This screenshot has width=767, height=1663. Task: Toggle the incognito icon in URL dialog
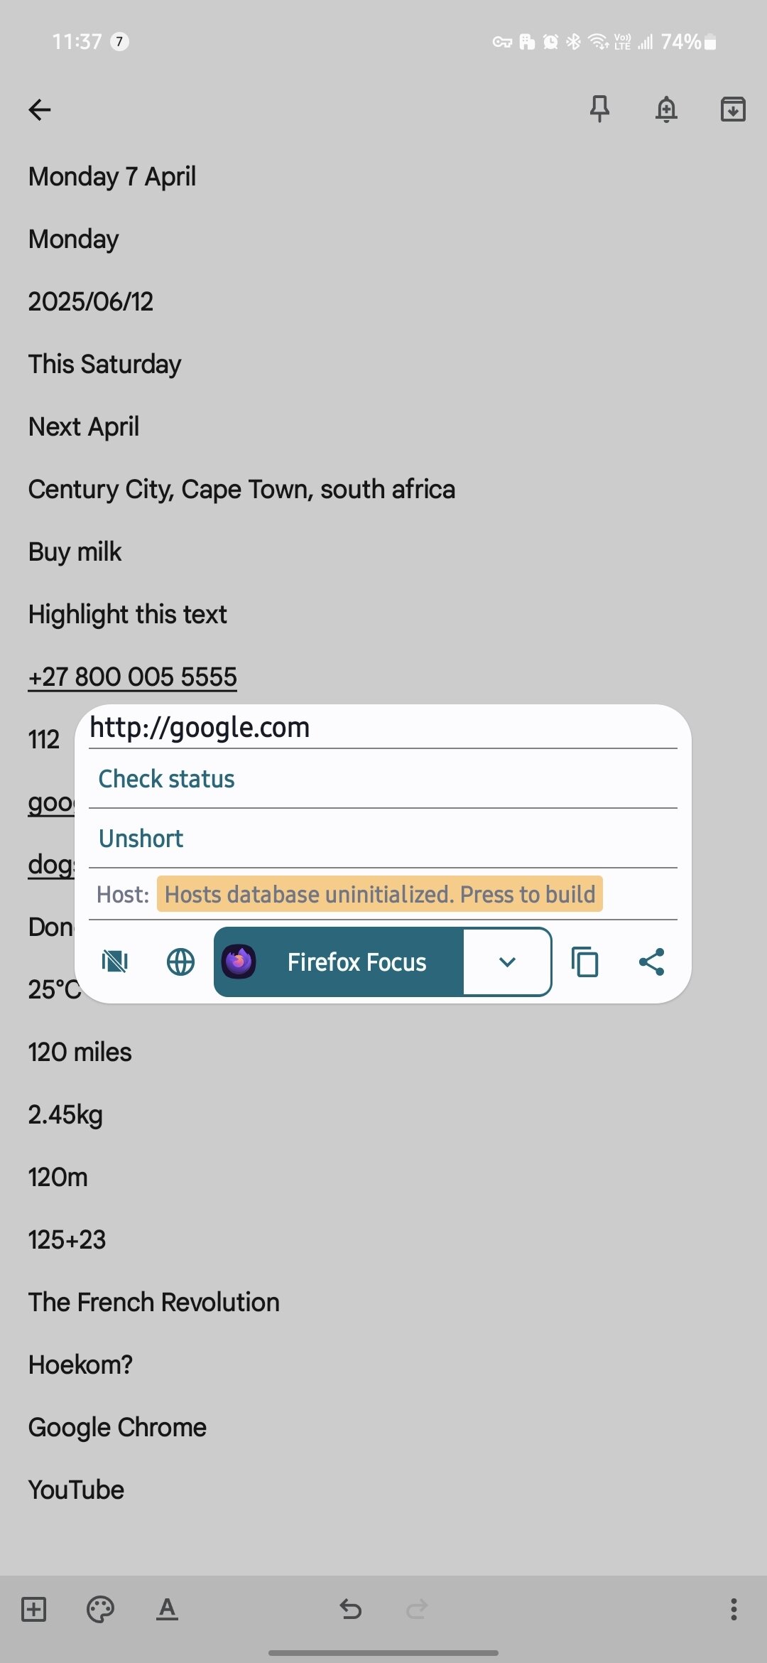click(114, 962)
